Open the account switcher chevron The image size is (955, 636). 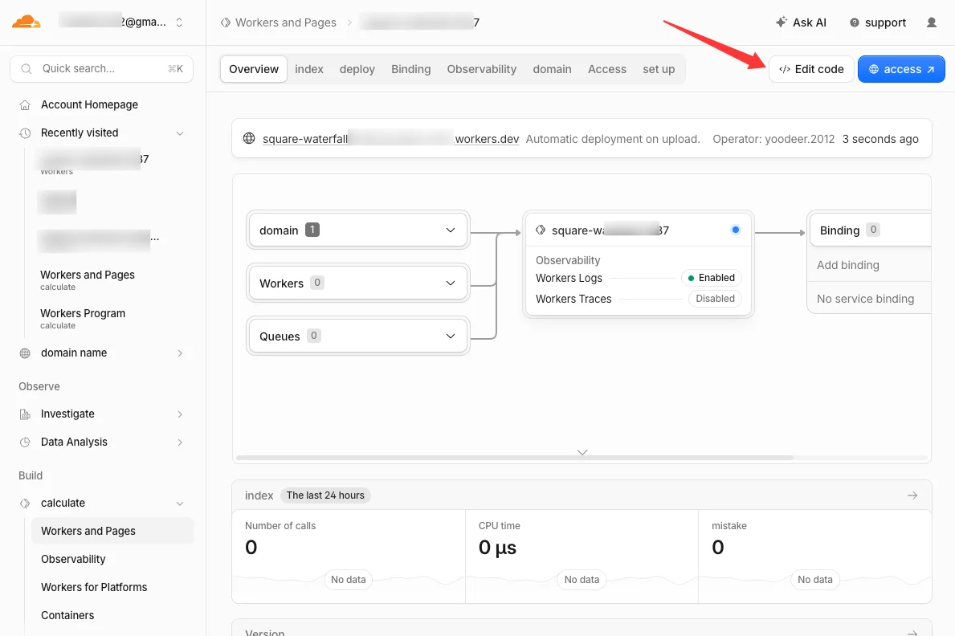179,22
